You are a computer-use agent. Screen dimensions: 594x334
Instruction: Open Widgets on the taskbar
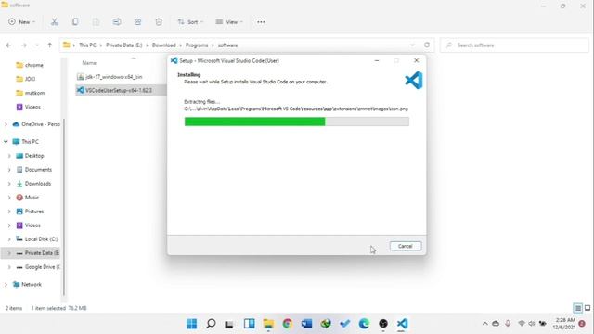[250, 324]
